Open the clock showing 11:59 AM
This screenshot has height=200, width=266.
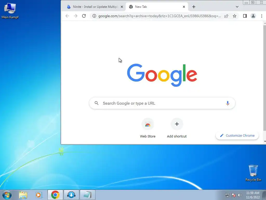pos(253,195)
